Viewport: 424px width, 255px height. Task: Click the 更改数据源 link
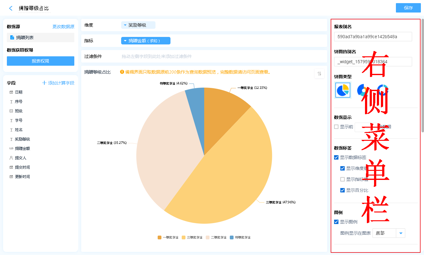click(63, 27)
